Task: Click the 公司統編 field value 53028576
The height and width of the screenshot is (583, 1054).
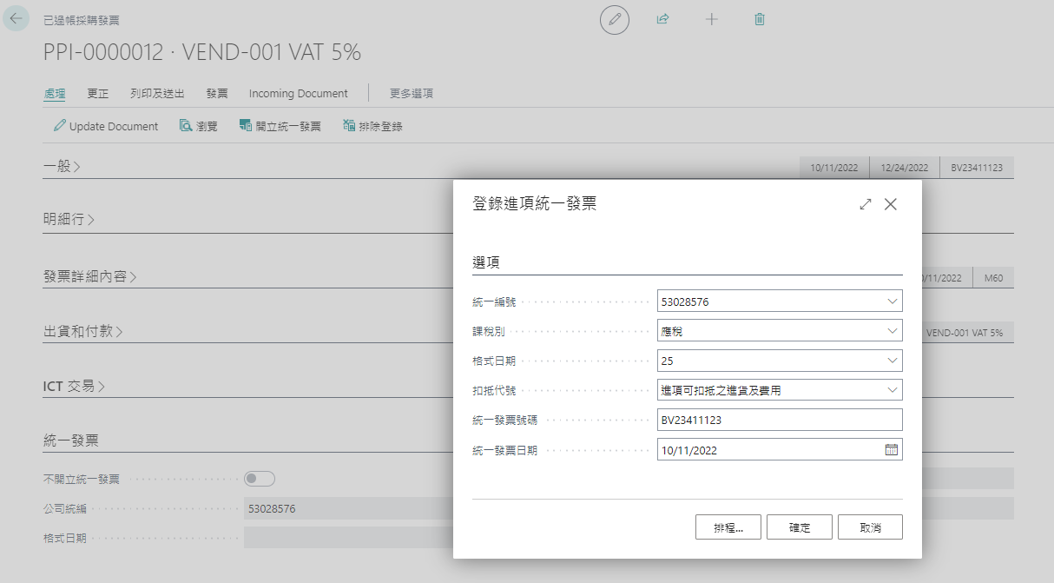Action: coord(271,508)
